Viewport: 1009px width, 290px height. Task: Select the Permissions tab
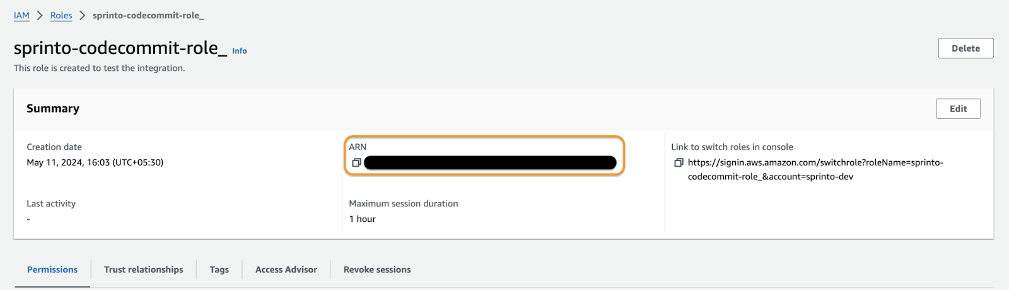52,270
